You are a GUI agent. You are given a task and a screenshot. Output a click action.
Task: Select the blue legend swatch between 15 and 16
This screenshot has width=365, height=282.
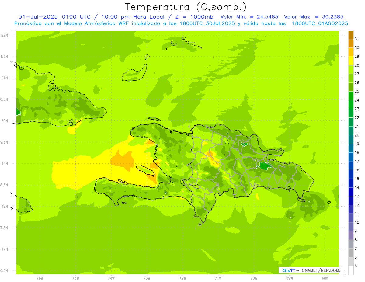point(351,174)
